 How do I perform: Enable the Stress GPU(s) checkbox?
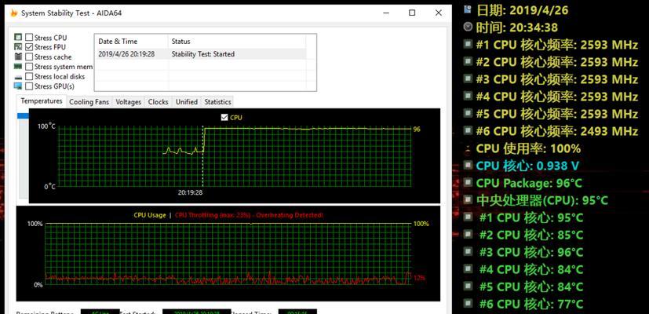pos(29,86)
